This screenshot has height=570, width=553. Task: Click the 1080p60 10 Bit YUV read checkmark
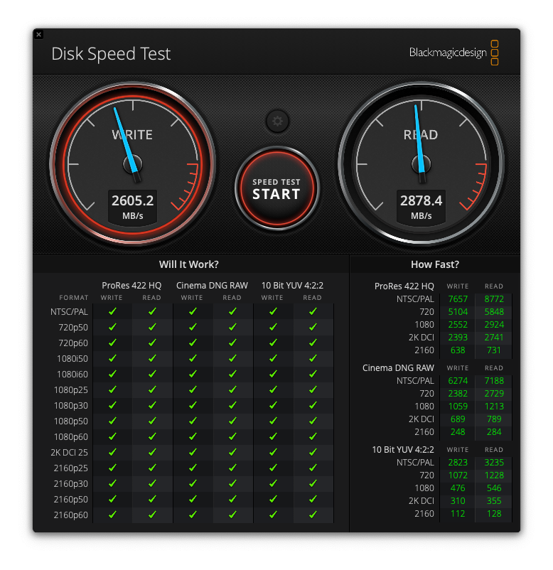(x=313, y=436)
